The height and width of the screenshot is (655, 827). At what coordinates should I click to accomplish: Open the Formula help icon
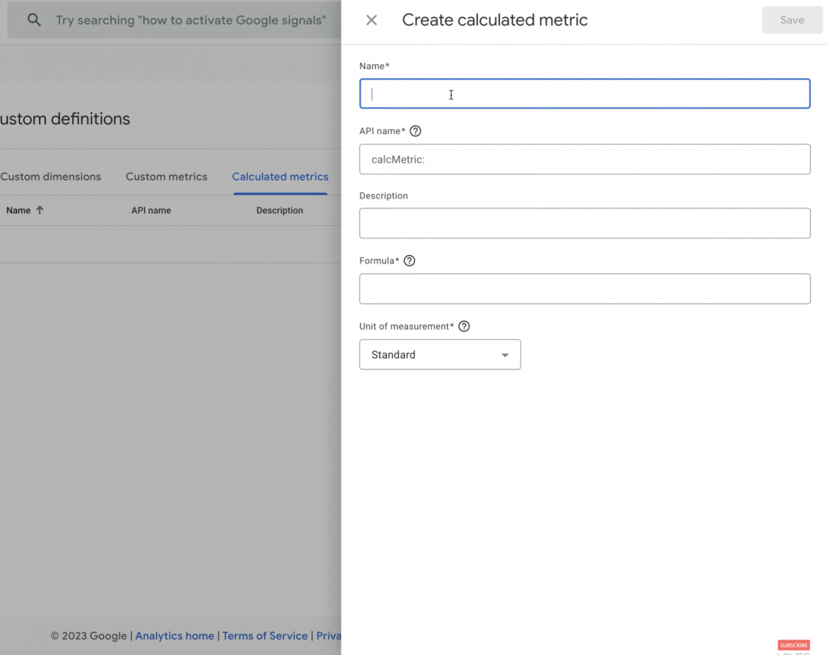tap(409, 260)
